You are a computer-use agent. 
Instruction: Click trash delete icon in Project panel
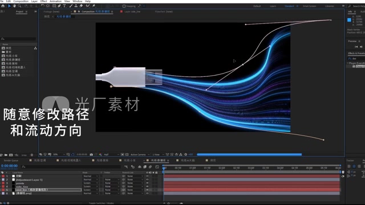tap(32, 155)
